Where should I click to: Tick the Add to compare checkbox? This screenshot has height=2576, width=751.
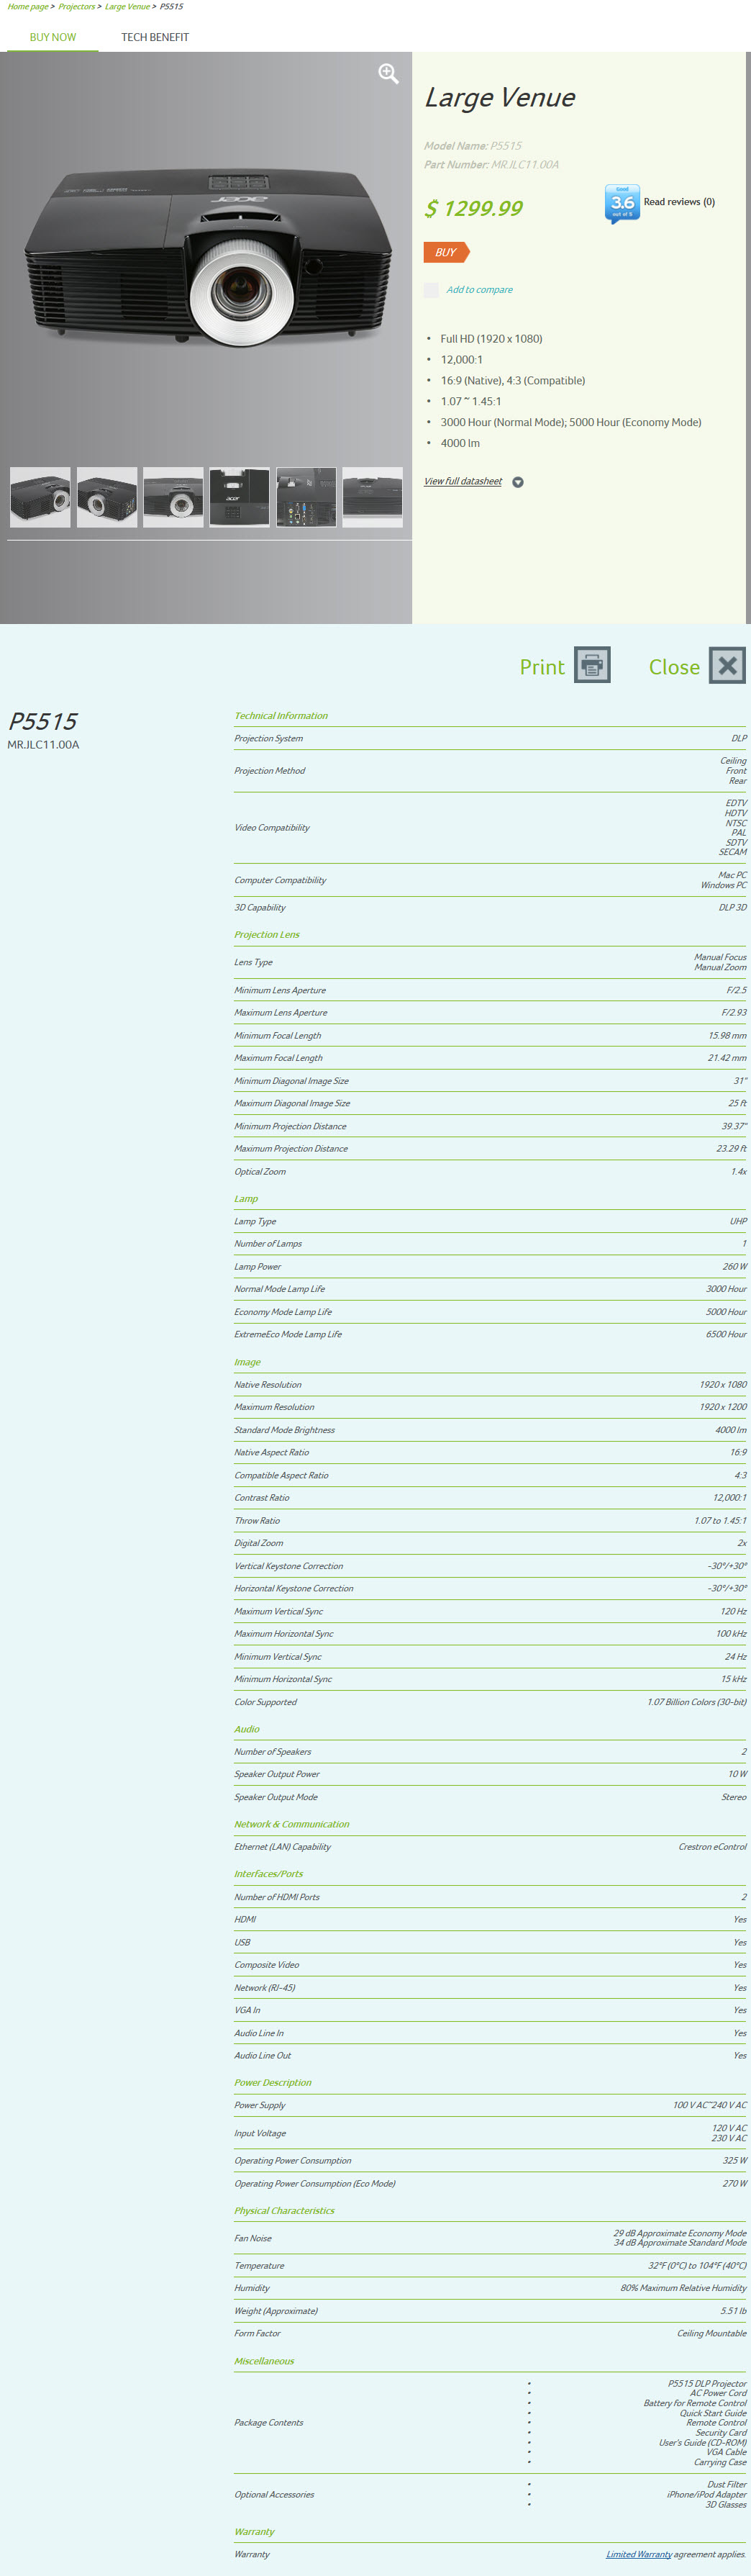pyautogui.click(x=431, y=290)
